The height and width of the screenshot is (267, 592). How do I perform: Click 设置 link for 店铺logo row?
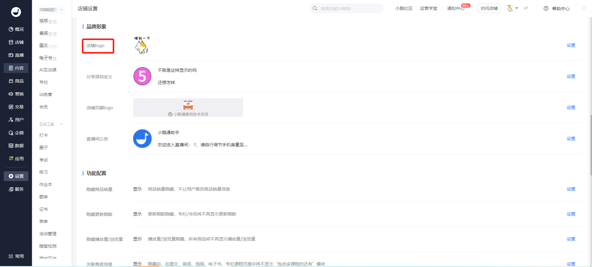571,45
